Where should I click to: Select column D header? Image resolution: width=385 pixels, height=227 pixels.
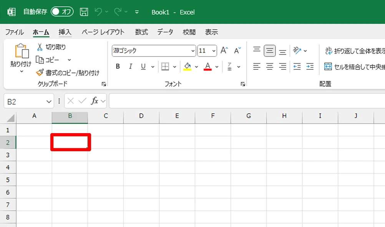[141, 116]
